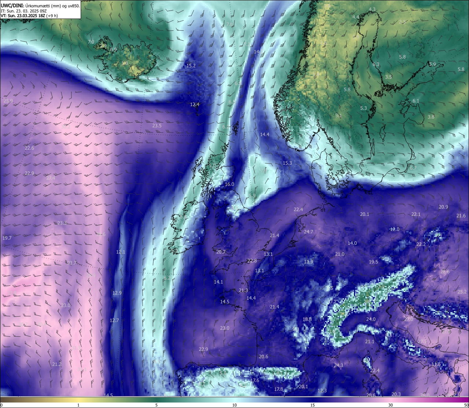Click the 23.5 value over the Atlantic

click(157, 126)
